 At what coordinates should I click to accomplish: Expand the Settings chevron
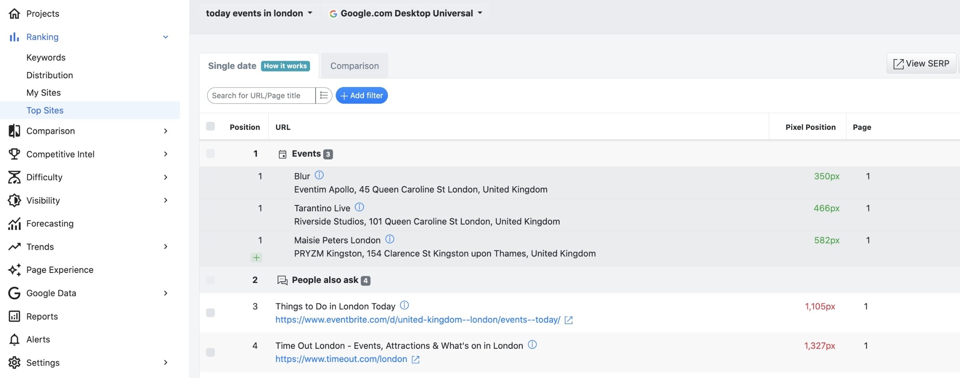click(166, 362)
